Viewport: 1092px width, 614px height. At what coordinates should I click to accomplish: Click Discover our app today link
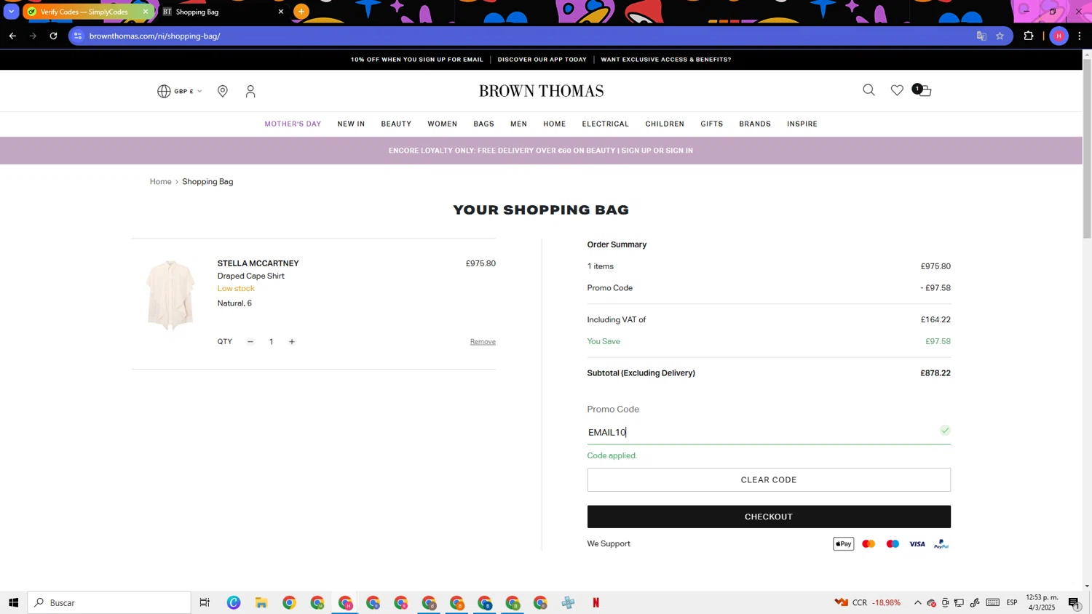(542, 60)
